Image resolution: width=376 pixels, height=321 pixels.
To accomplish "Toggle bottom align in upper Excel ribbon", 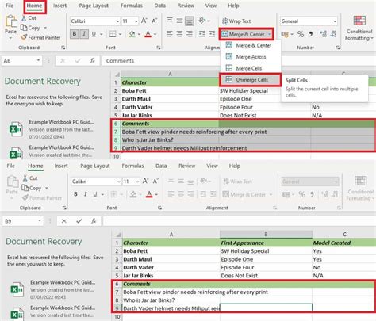I will tap(190, 21).
